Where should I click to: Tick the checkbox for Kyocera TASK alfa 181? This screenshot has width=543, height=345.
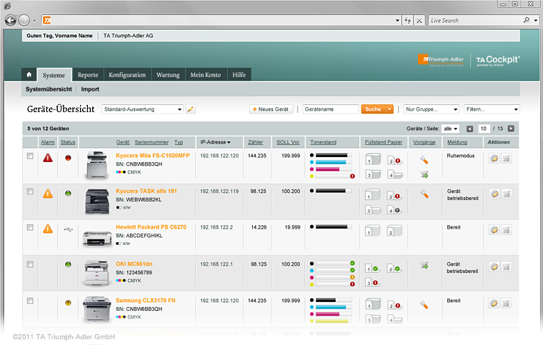coord(30,191)
